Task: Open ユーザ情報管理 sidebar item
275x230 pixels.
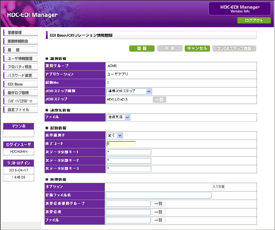Action: 20,58
